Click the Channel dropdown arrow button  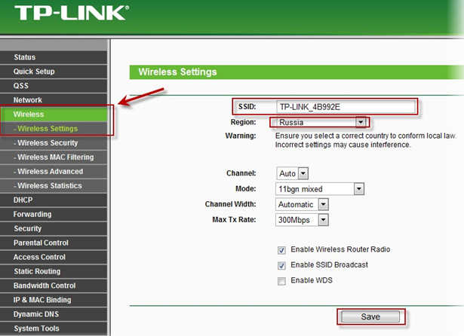pos(303,173)
